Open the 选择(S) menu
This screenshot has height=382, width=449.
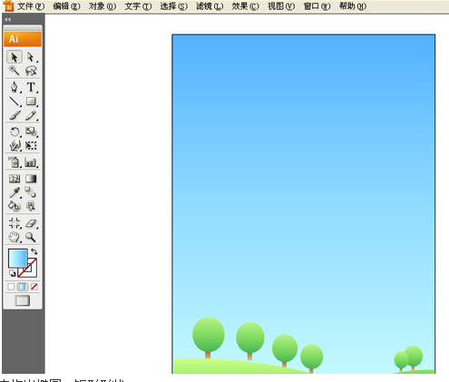tap(174, 6)
